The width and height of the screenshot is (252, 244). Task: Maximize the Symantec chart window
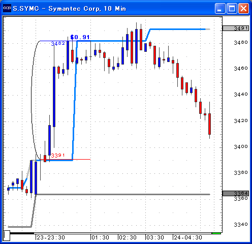point(232,8)
